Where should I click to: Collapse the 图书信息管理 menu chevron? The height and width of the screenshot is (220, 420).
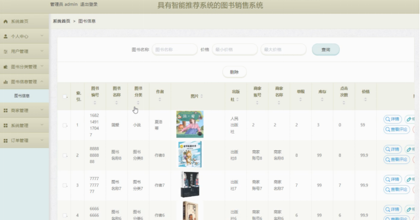[x=42, y=81]
